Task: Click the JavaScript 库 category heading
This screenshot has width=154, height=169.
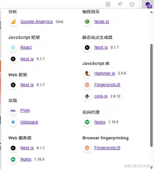Action: pyautogui.click(x=96, y=63)
